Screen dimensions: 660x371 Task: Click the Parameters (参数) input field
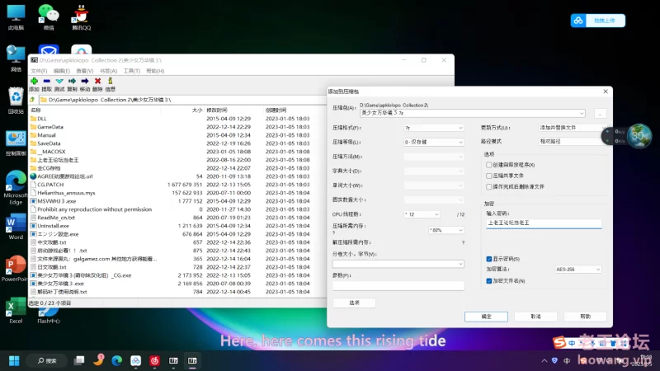click(x=398, y=285)
